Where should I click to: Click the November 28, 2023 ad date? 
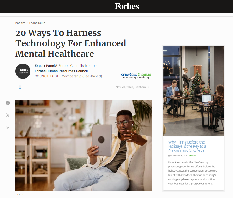coord(177,156)
